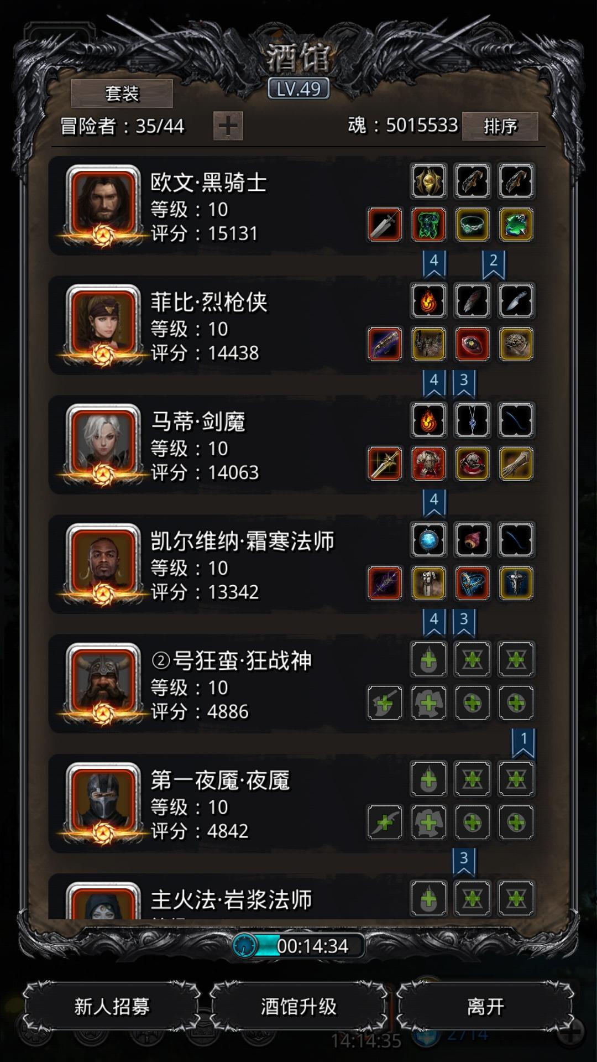Screen dimensions: 597x1062
Task: Click the plus button beside 冒险者 count
Action: tap(228, 126)
